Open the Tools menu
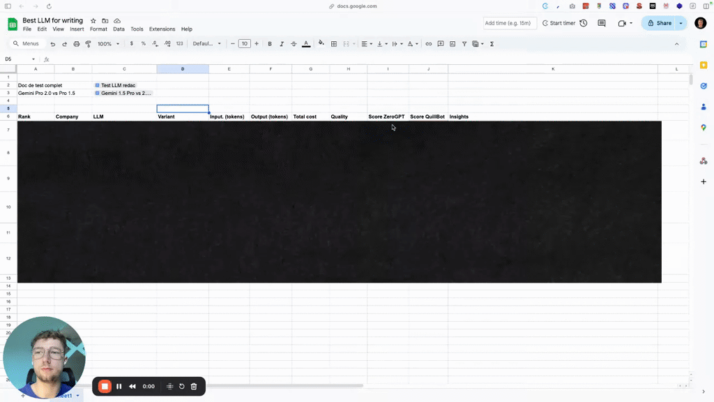Screen dimensions: 714x402 (137, 29)
